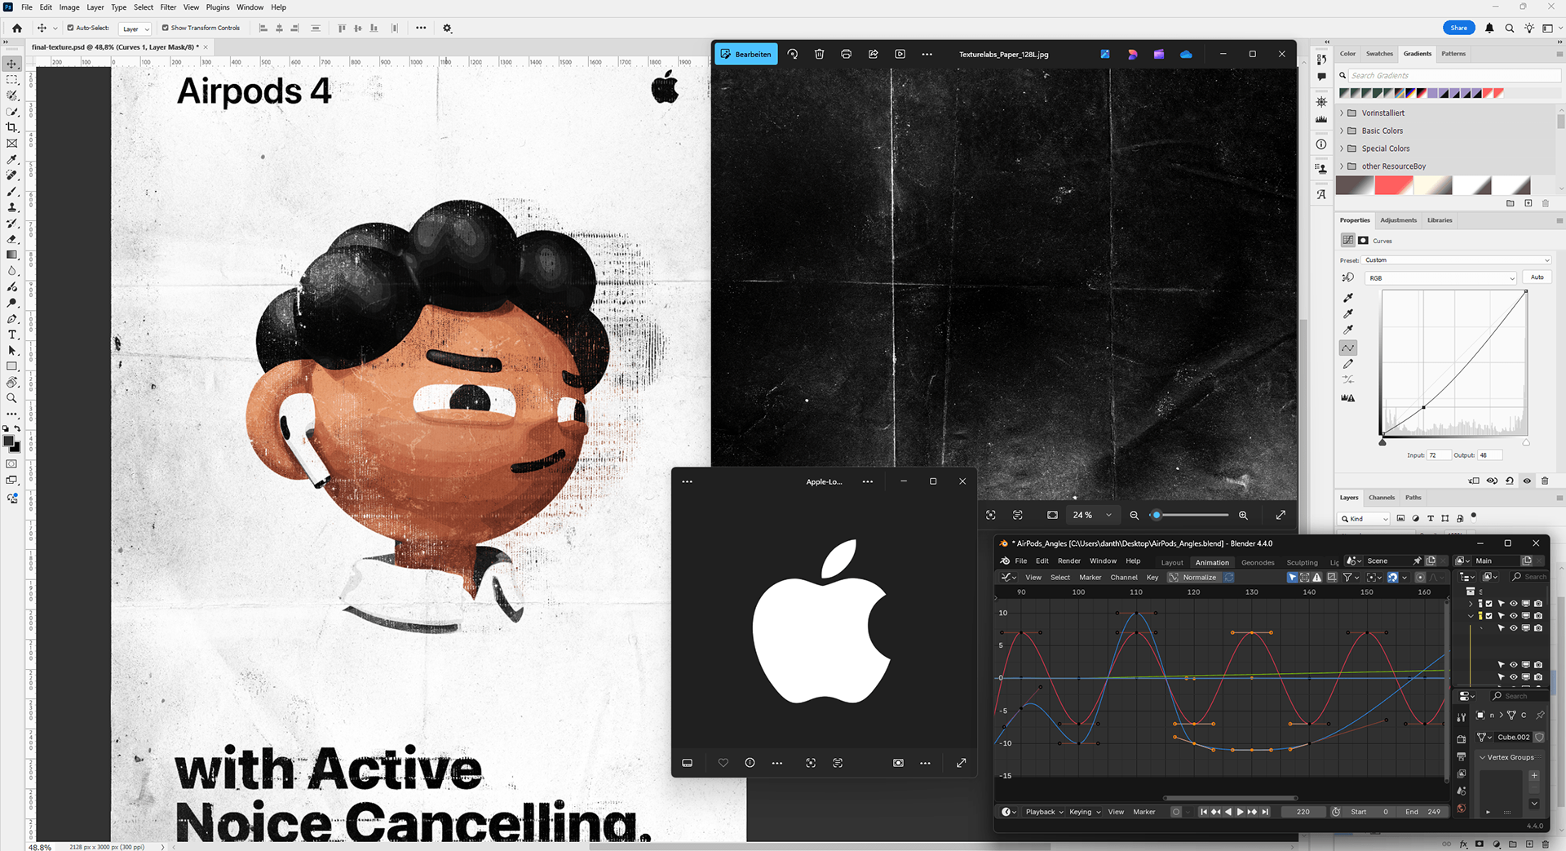The height and width of the screenshot is (851, 1566).
Task: Select the Gradient tool in Photoshop toolbar
Action: pyautogui.click(x=11, y=255)
